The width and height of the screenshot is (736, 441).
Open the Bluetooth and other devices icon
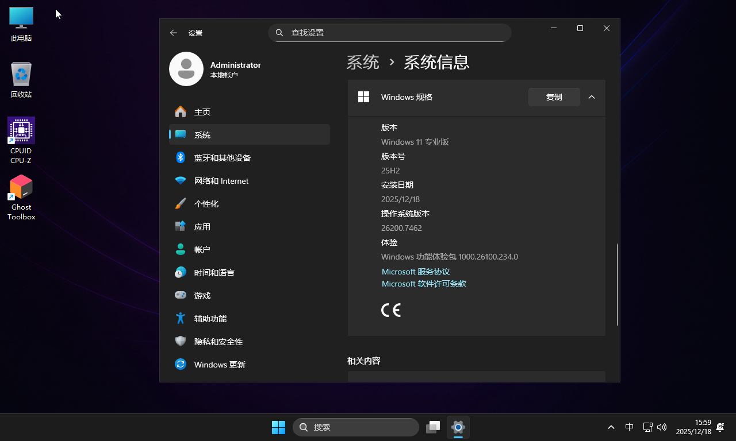[x=181, y=158]
